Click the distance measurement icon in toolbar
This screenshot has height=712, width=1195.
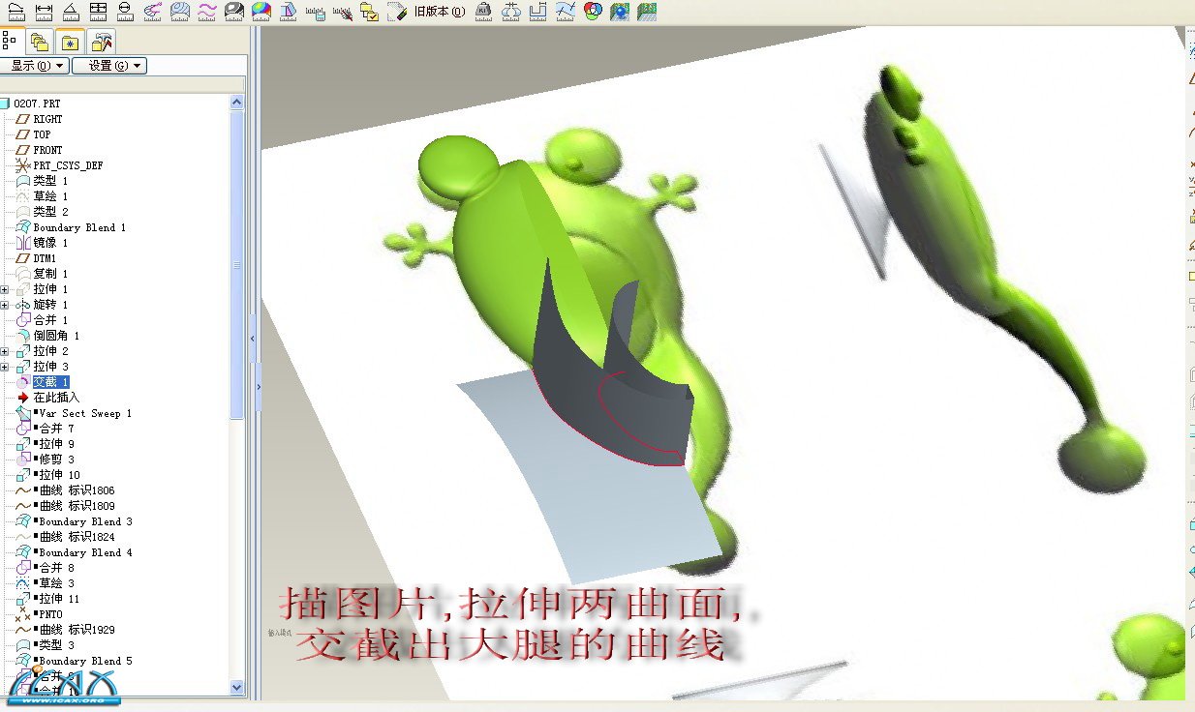[17, 12]
